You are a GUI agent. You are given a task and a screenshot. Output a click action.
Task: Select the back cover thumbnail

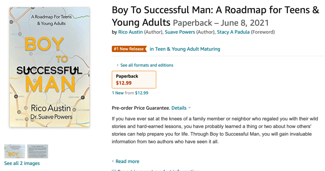coord(37,151)
